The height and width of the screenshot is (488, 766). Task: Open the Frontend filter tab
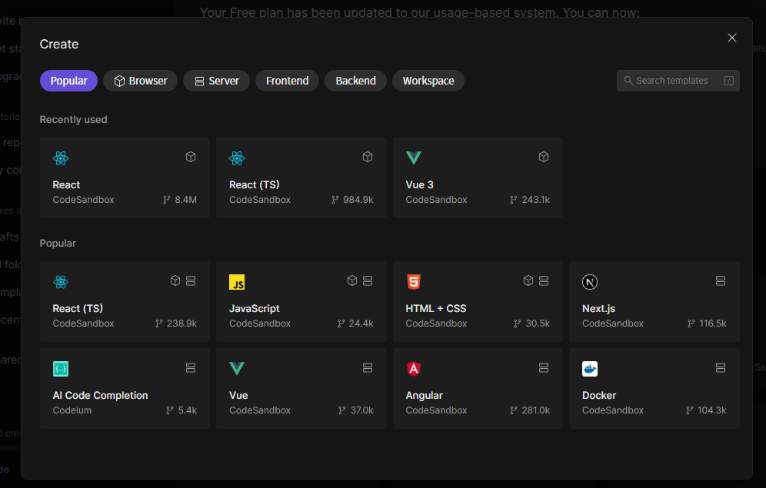click(288, 81)
